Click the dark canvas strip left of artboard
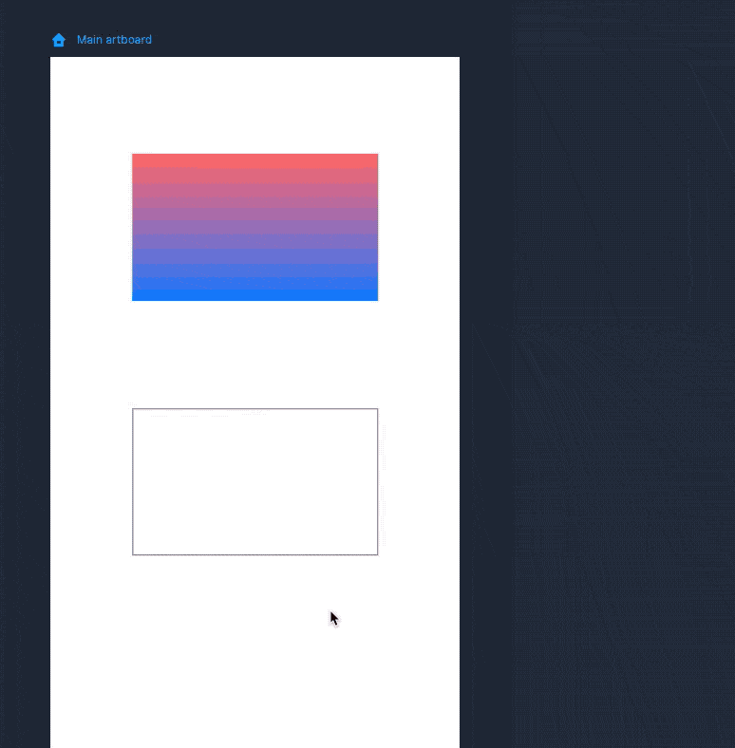735x748 pixels. [25, 380]
